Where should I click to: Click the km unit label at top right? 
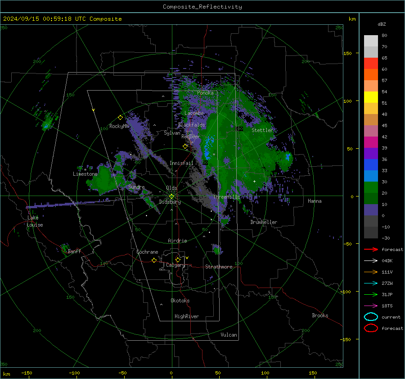point(352,19)
